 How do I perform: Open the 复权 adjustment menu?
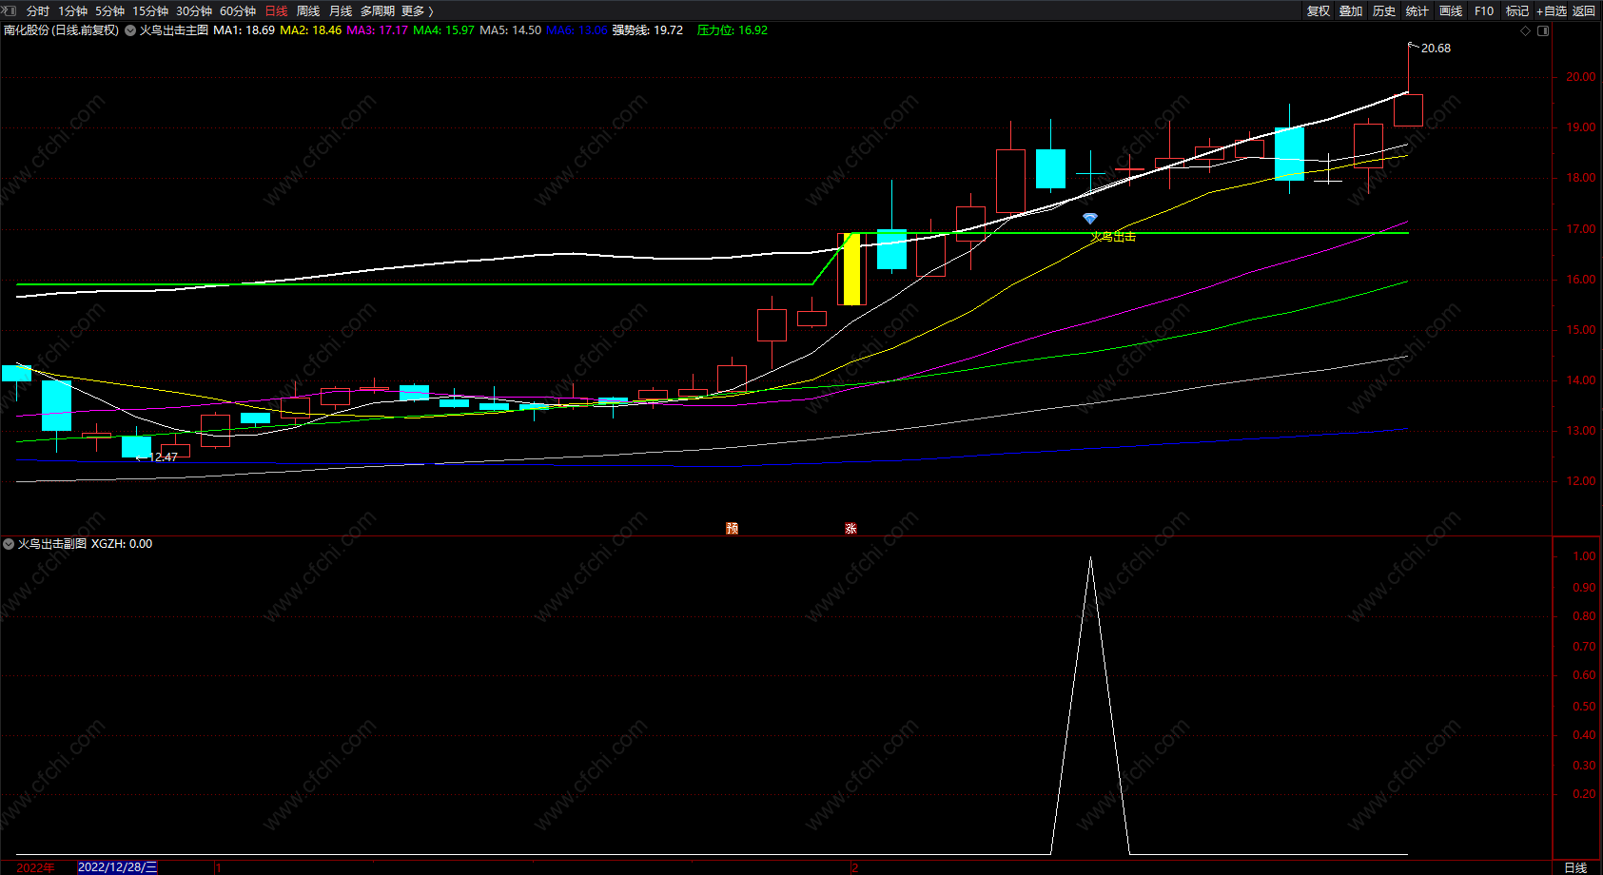click(1319, 11)
